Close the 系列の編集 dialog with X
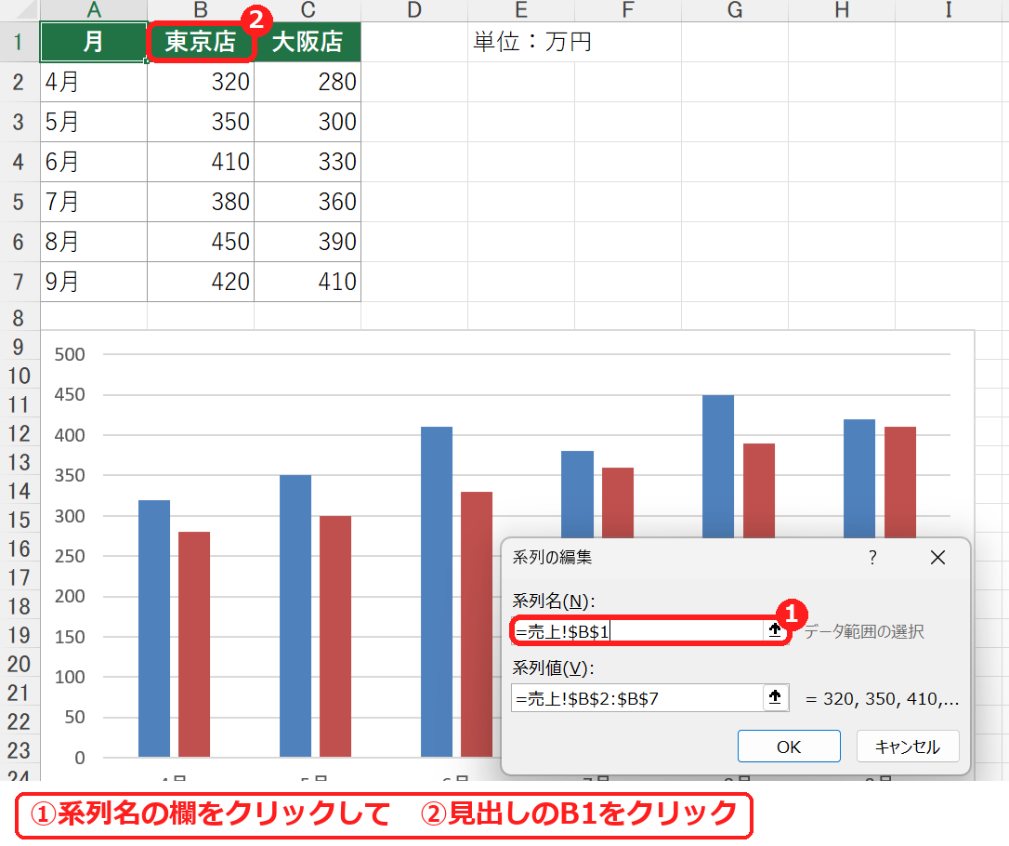1009x846 pixels. click(x=937, y=558)
